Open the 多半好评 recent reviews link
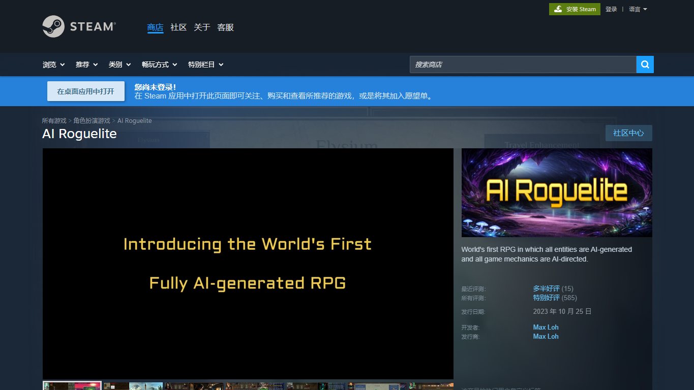Viewport: 694px width, 390px height. (546, 288)
